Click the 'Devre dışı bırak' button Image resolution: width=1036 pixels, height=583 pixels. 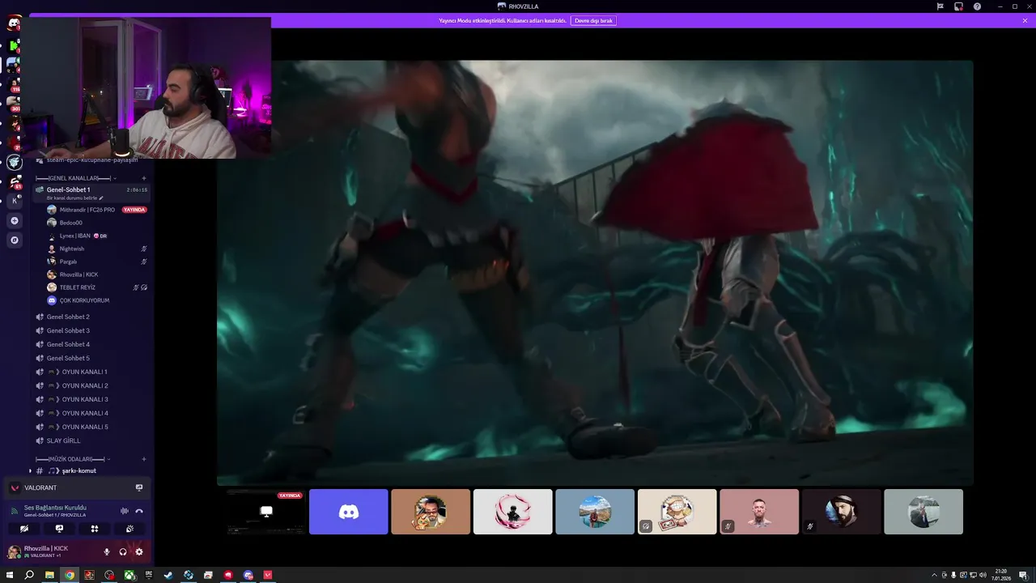coord(593,20)
